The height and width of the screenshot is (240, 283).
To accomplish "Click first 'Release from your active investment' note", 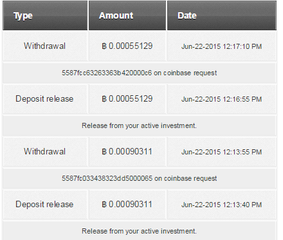I will 139,125.
